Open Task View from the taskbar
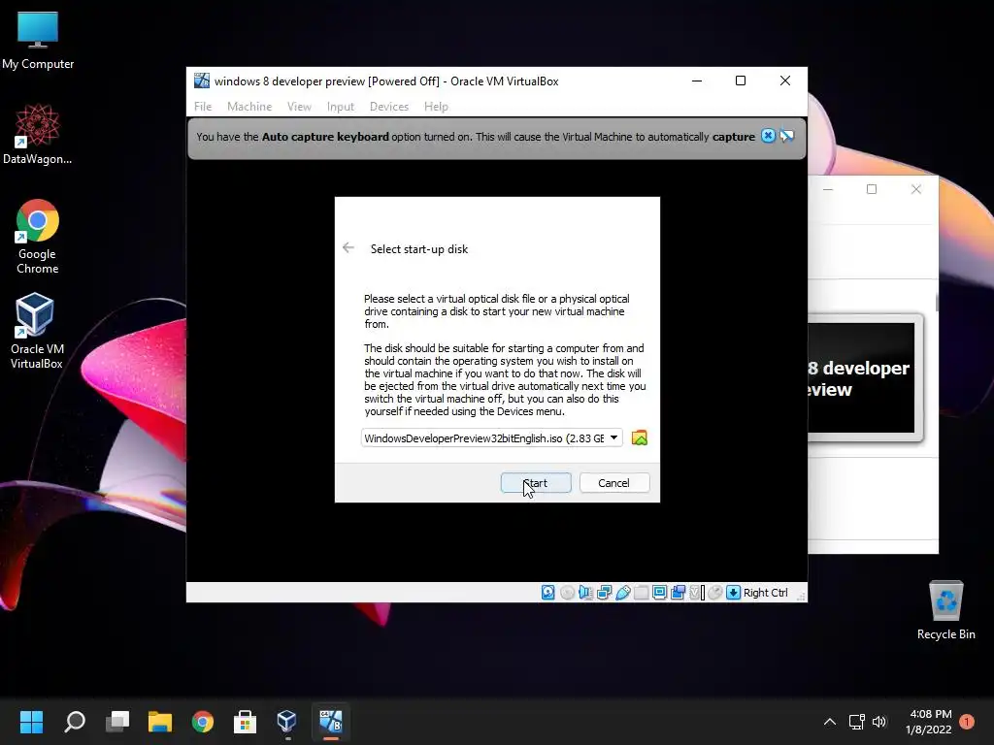994x745 pixels. (117, 722)
